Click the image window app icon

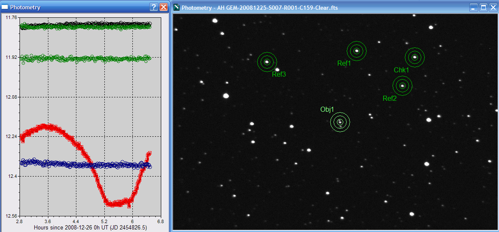pos(176,7)
